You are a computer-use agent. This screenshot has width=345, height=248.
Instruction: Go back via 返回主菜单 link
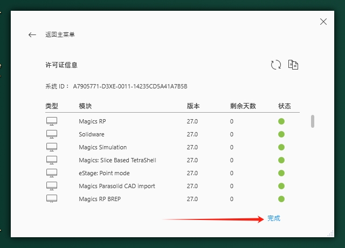[60, 35]
